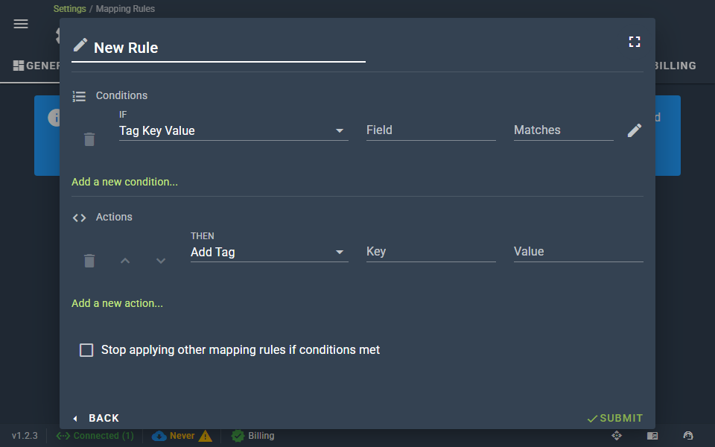Click the support headset icon in status bar
Image resolution: width=715 pixels, height=447 pixels.
[x=688, y=436]
